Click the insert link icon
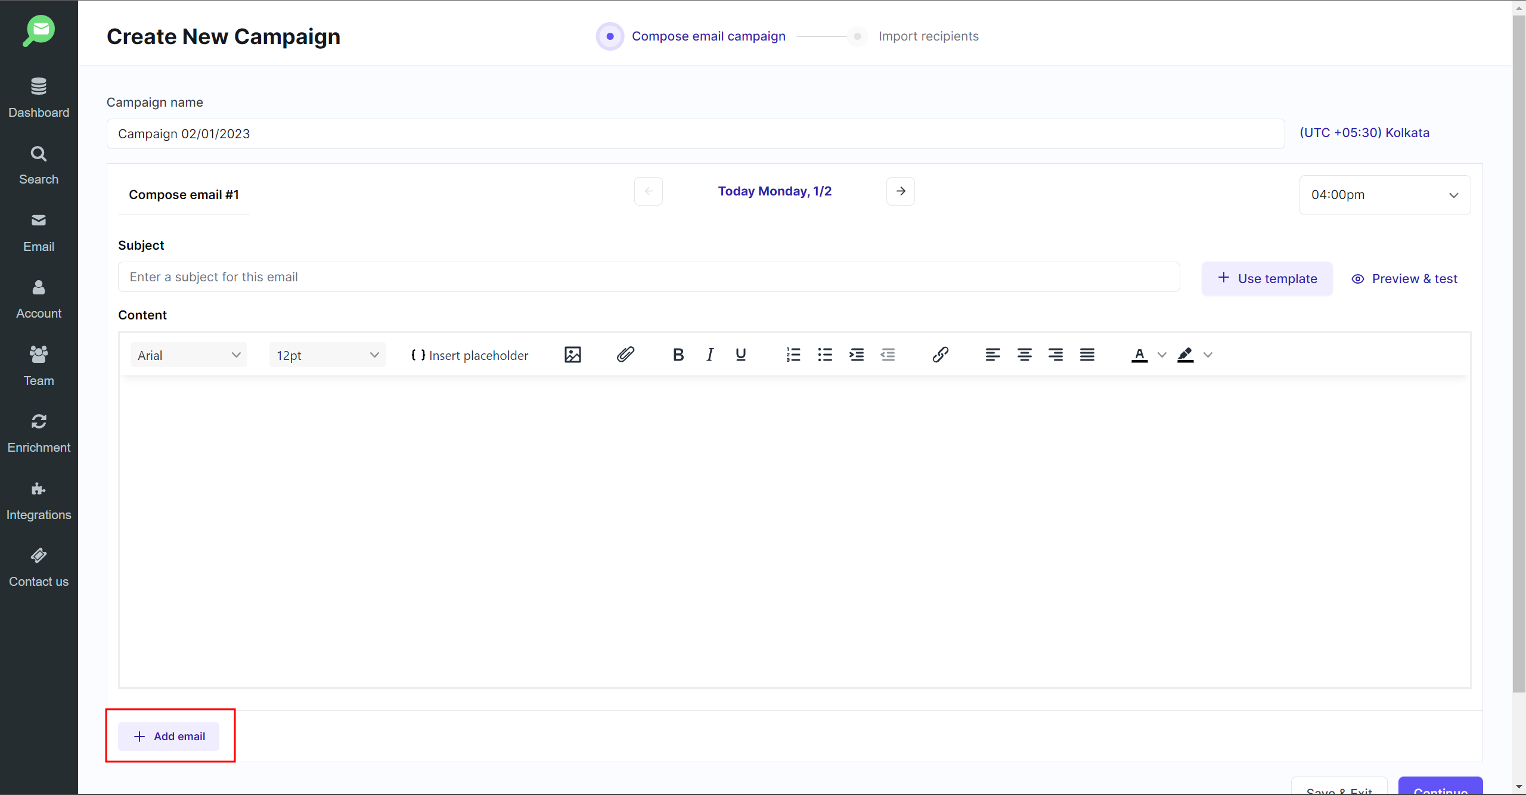The image size is (1526, 795). (940, 355)
